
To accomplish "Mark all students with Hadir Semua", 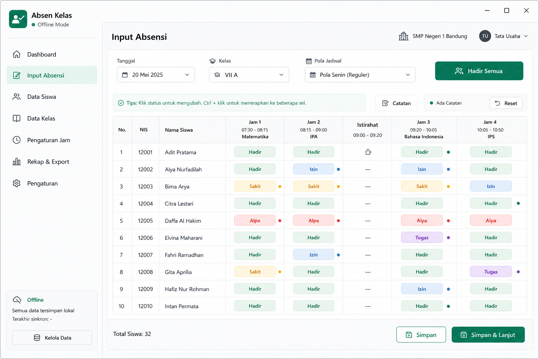I will 479,71.
